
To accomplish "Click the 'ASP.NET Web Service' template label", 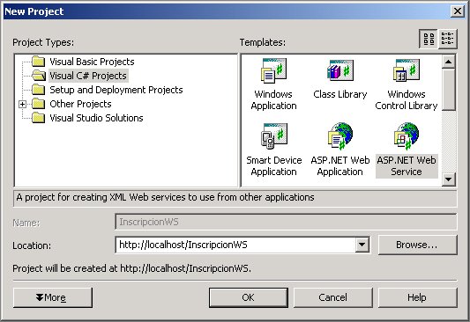I will click(407, 166).
